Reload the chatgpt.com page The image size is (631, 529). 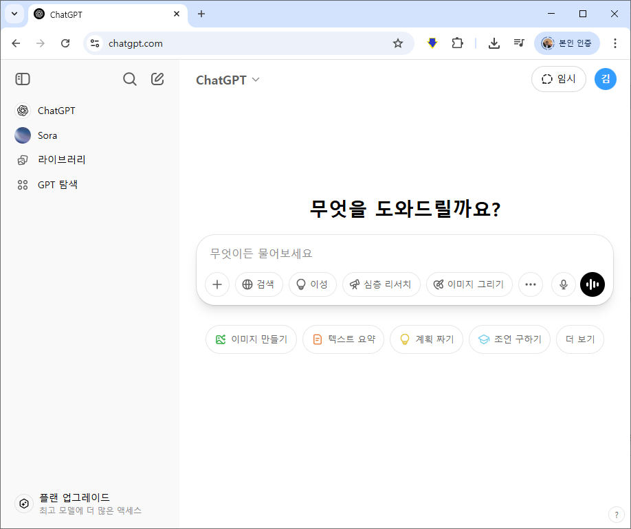[65, 43]
